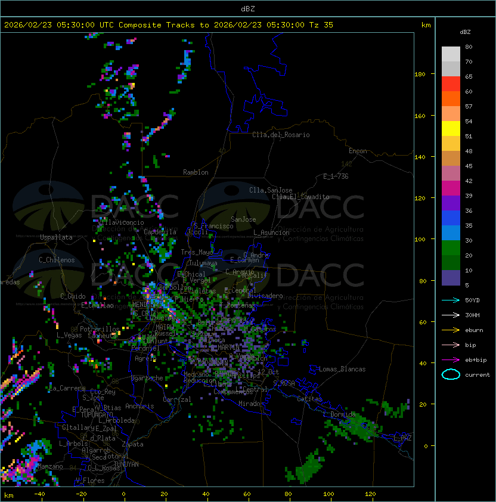Click the 'Tulumaya' map label
This screenshot has width=496, height=502.
[203, 263]
